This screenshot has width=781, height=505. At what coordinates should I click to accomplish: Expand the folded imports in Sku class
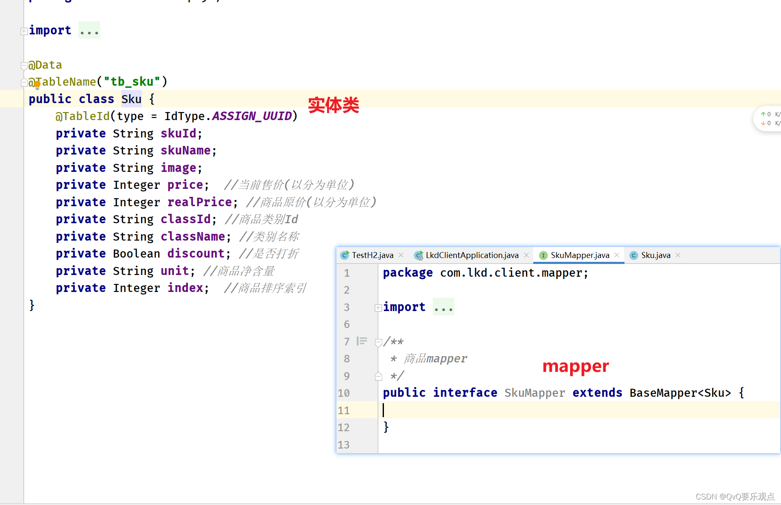(24, 31)
